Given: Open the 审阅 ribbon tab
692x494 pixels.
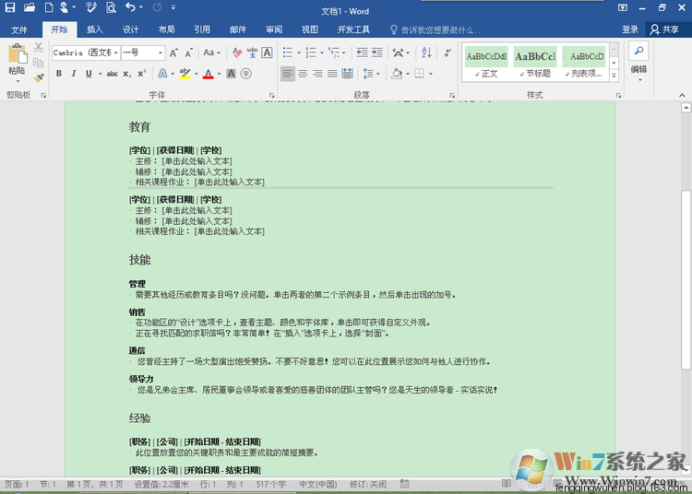Looking at the screenshot, I should [x=274, y=29].
